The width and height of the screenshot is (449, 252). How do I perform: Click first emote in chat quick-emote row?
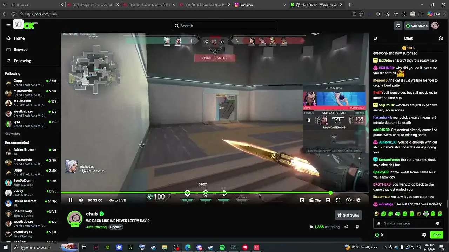[377, 213]
